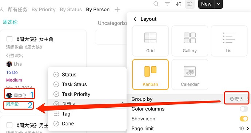
Task: Click the Status dropdown-type icon
Action: 56,75
